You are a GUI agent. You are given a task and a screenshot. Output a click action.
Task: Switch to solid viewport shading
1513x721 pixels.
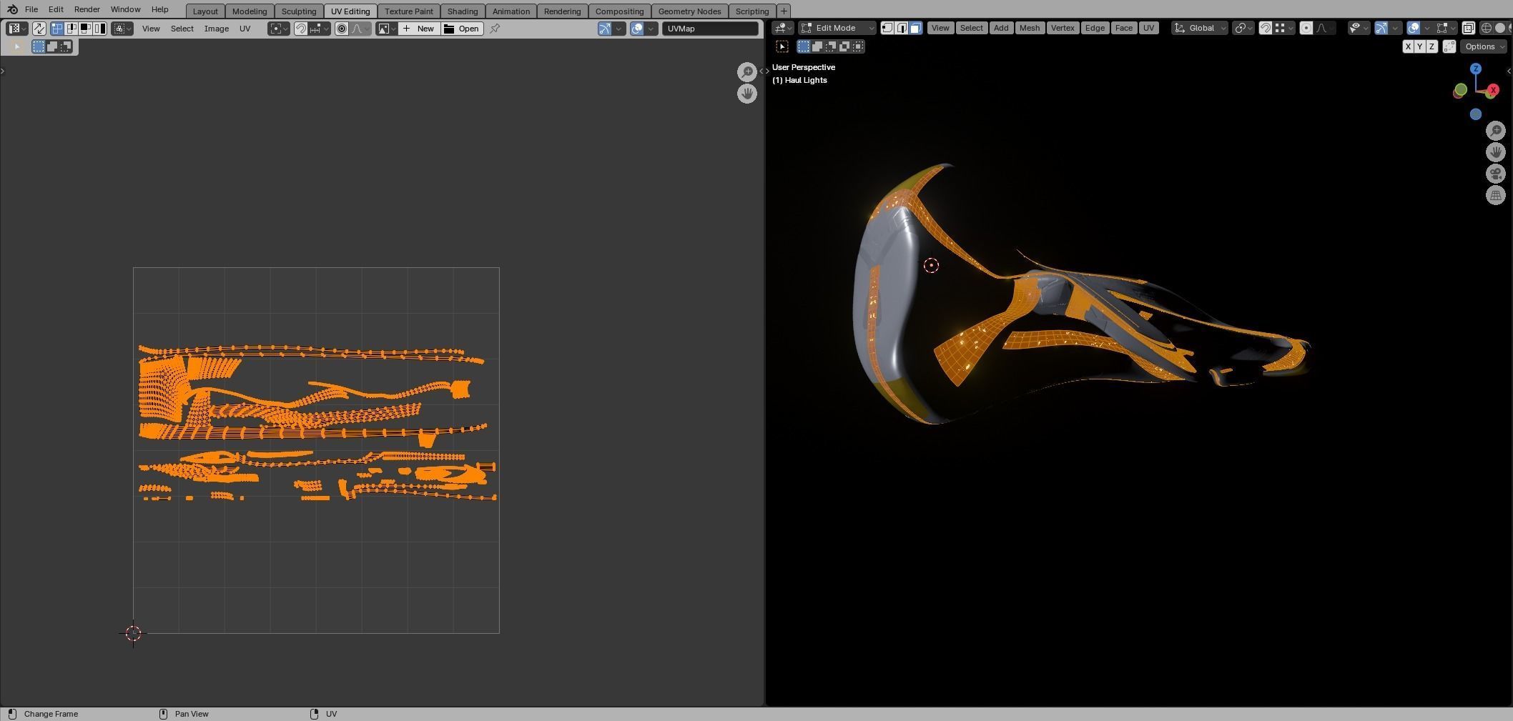[1499, 28]
